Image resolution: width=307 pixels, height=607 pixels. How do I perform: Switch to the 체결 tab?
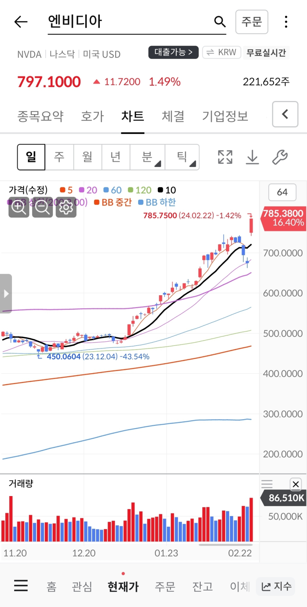(173, 116)
